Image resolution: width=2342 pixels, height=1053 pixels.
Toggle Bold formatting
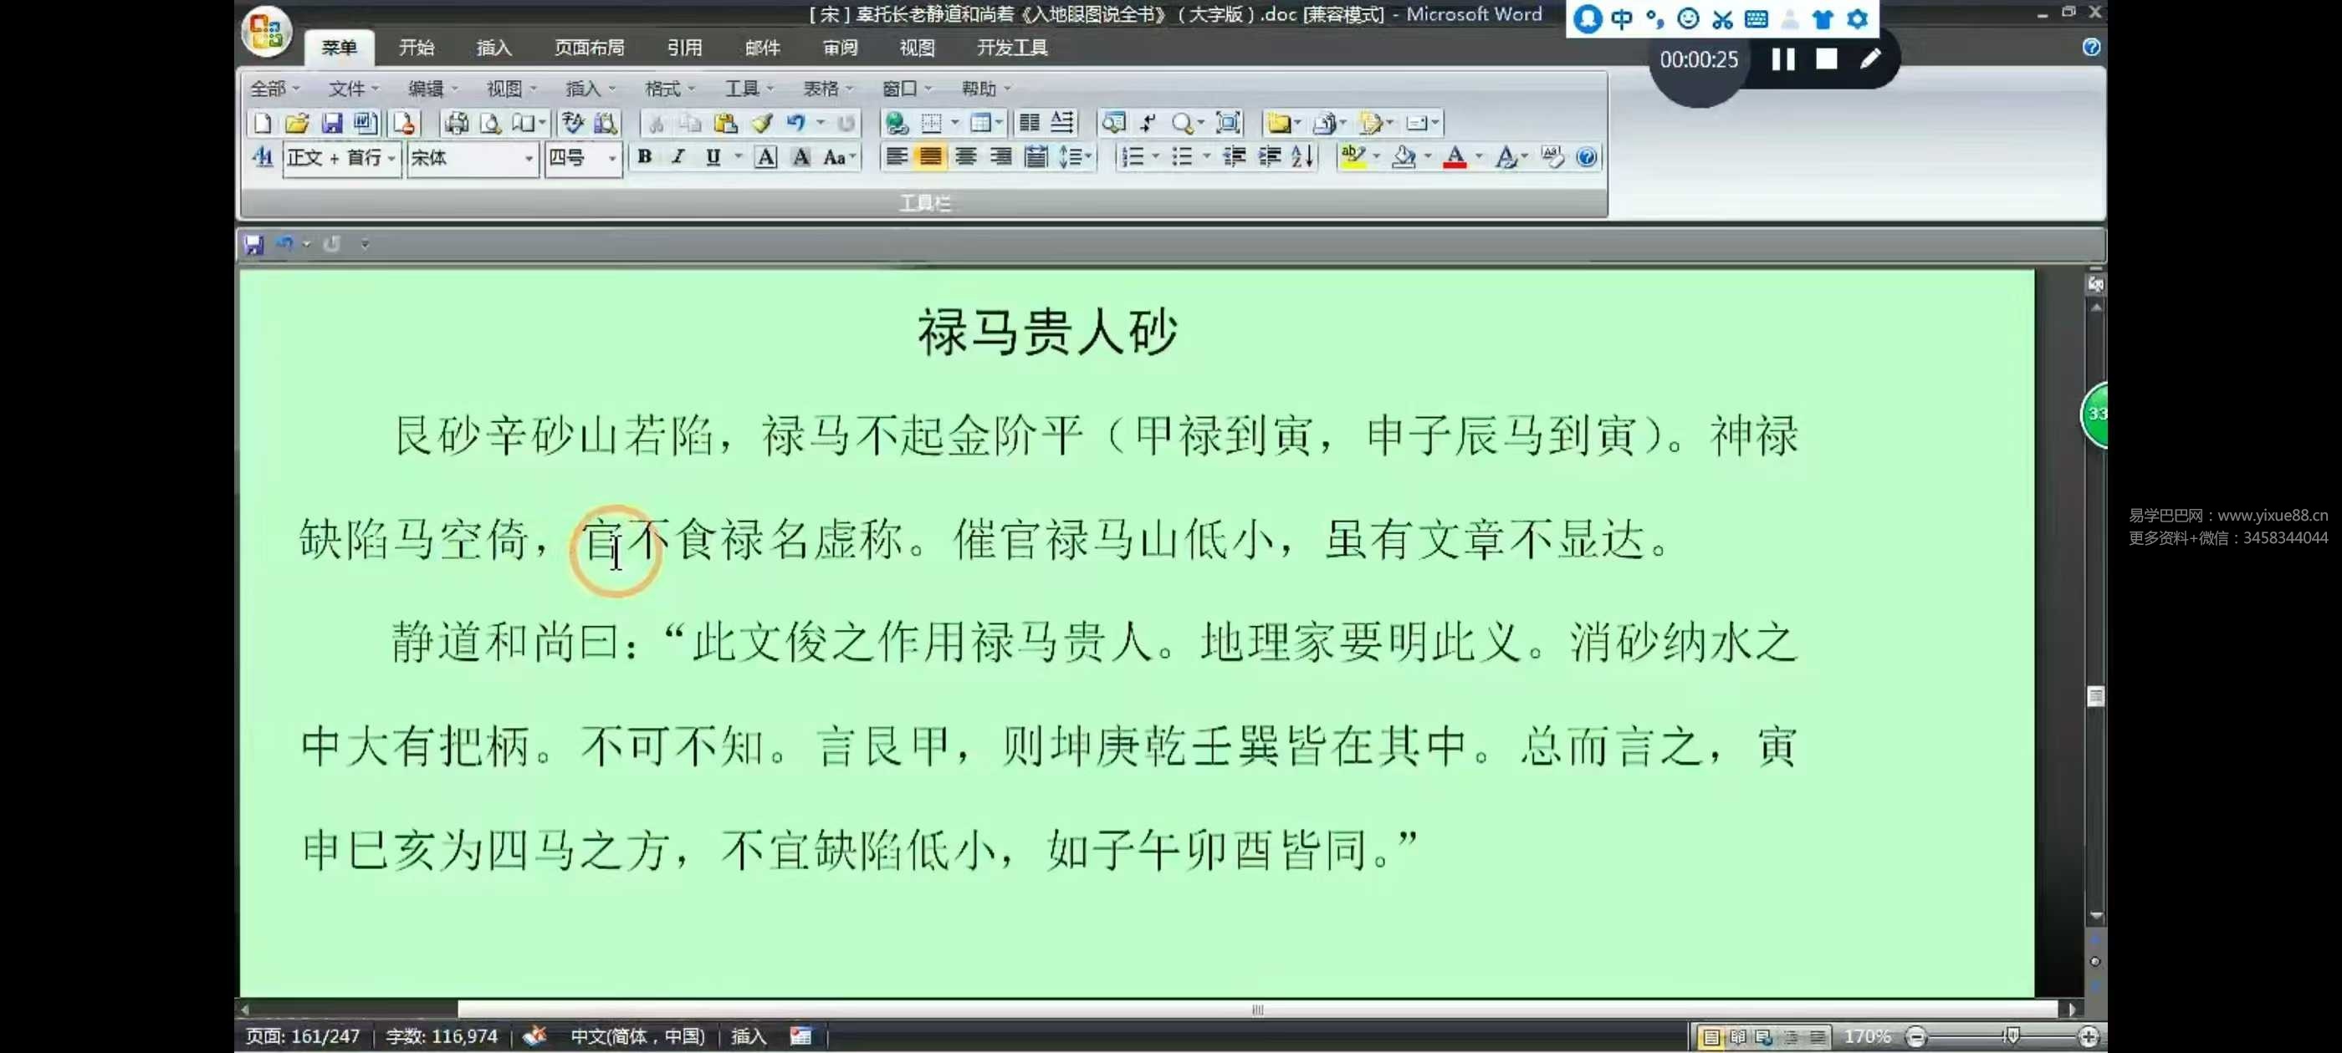(x=645, y=157)
